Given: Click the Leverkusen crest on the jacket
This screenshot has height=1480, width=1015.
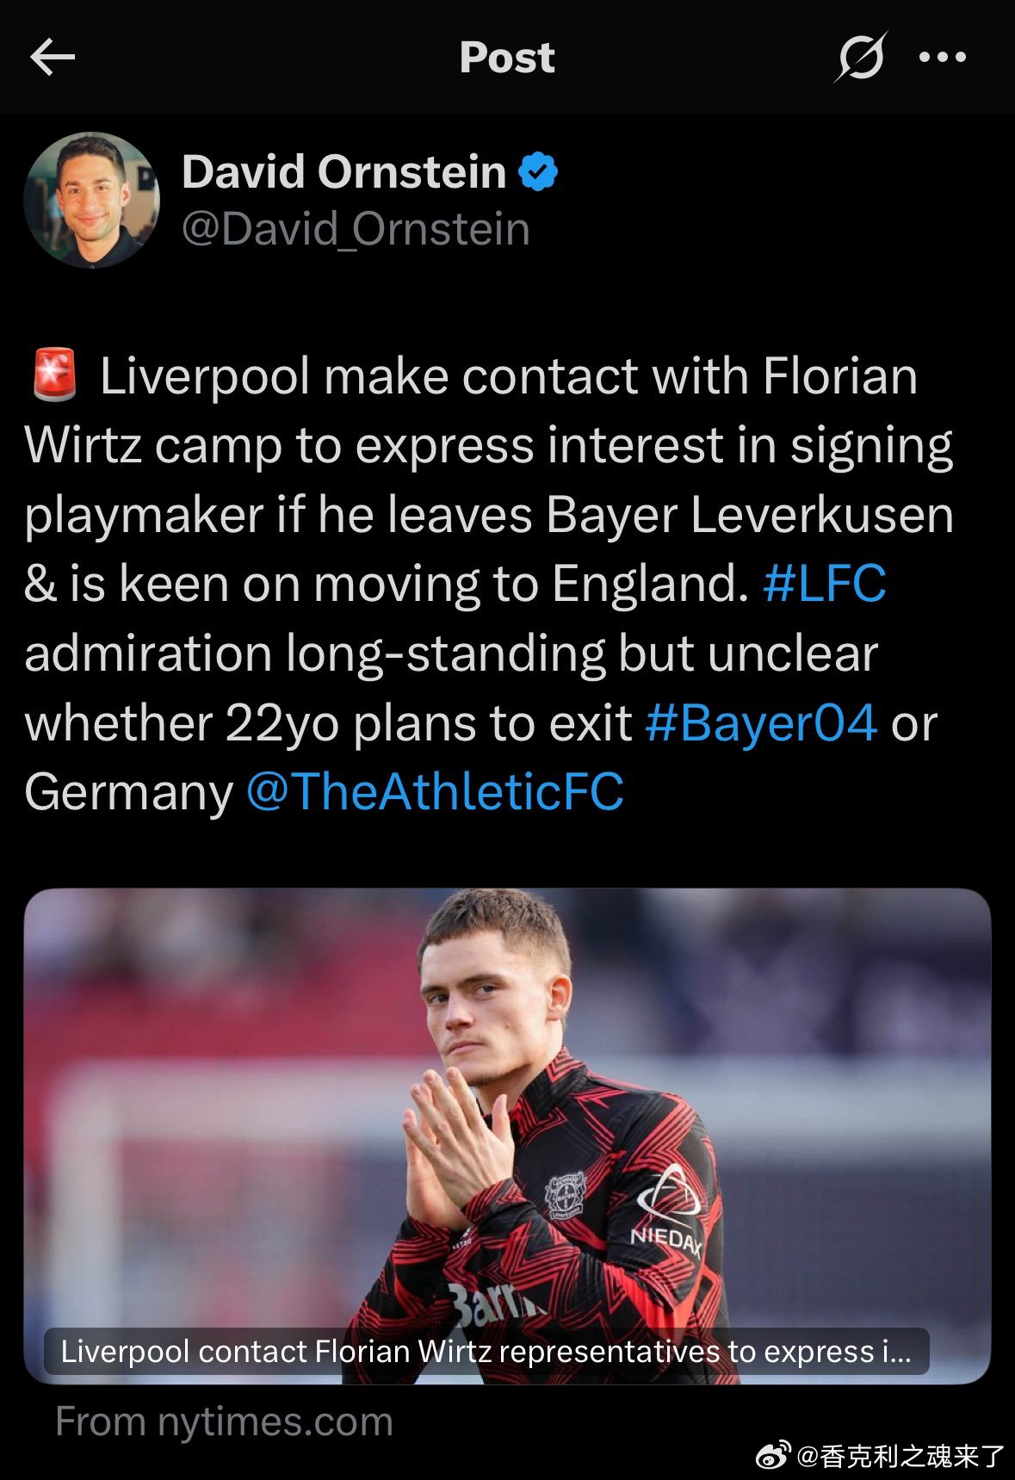Looking at the screenshot, I should tap(566, 1196).
